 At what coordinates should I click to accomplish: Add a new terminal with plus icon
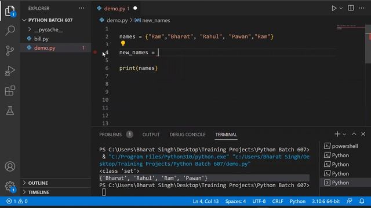pyautogui.click(x=337, y=134)
